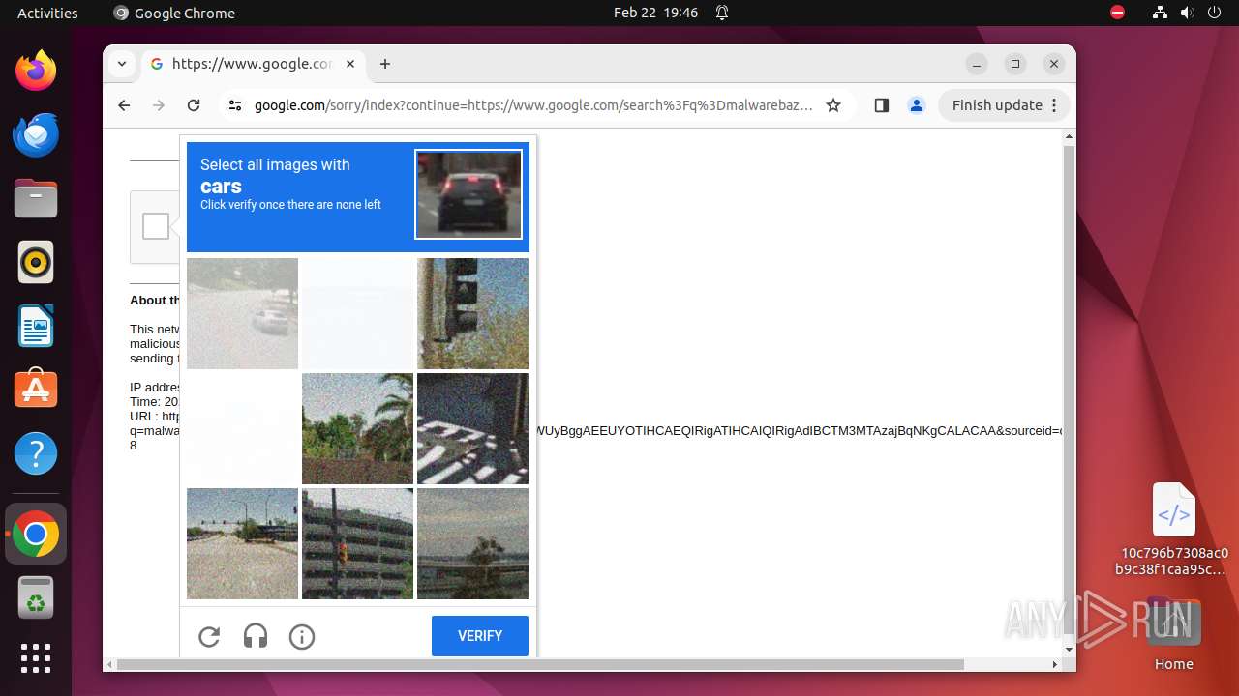Launch Thunderbird Mail from the dock
The height and width of the screenshot is (696, 1239).
(36, 134)
